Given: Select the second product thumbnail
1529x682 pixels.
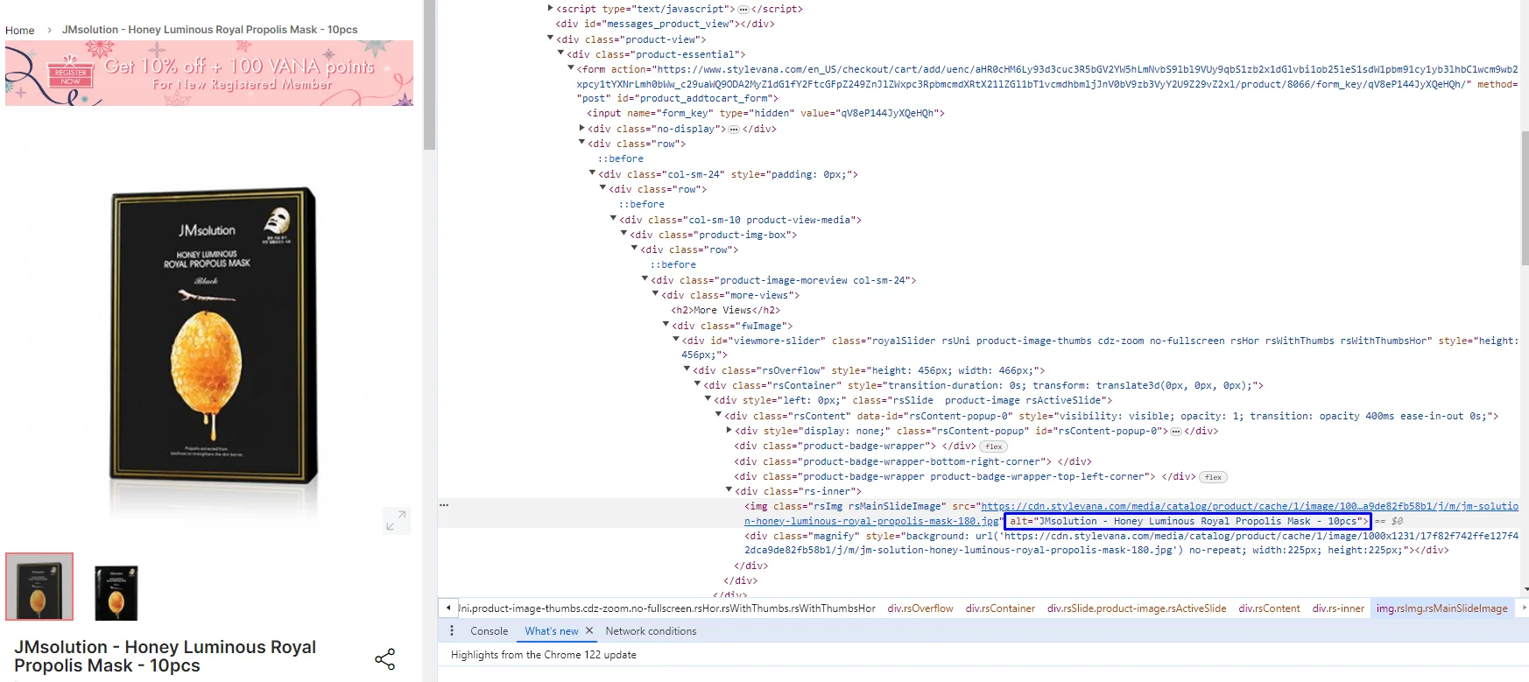Looking at the screenshot, I should point(116,592).
